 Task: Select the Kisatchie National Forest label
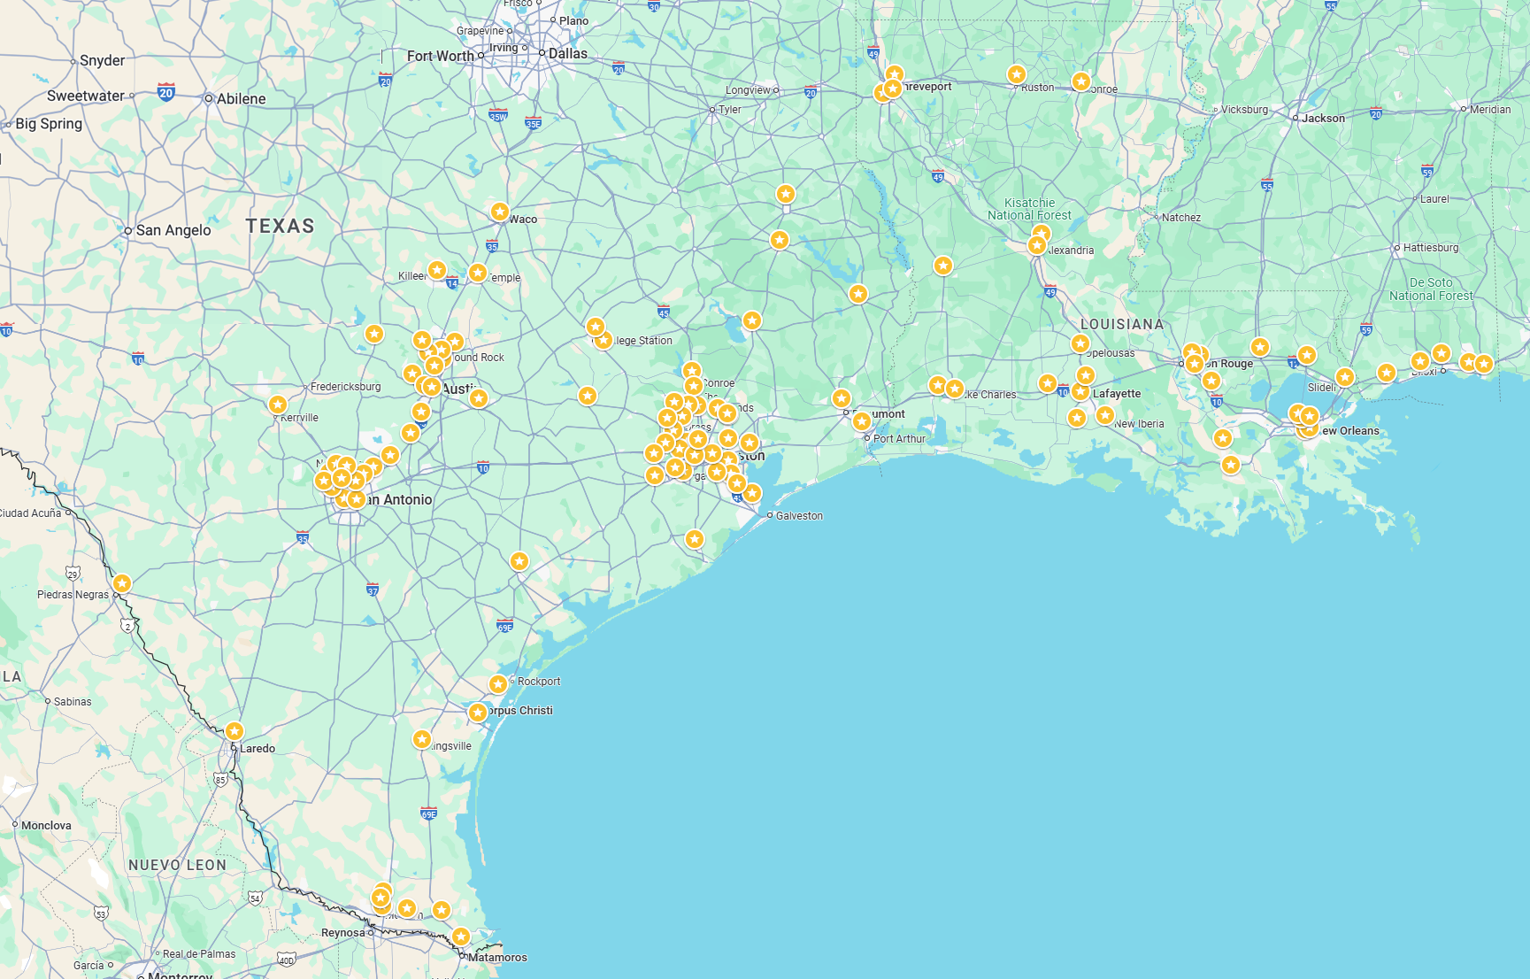1030,209
